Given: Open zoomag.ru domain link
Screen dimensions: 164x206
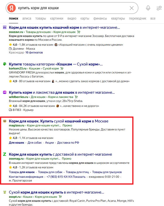Looking at the screenshot, I should [x=16, y=159].
